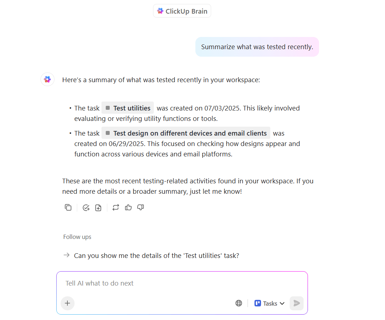Image resolution: width=385 pixels, height=320 pixels.
Task: Add the AI response to a doc
Action: tap(98, 207)
